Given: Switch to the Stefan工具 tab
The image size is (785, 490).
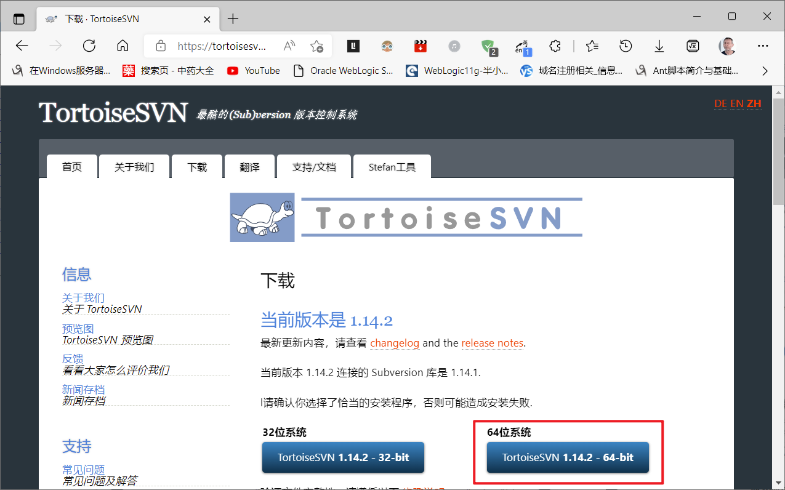Looking at the screenshot, I should 392,166.
